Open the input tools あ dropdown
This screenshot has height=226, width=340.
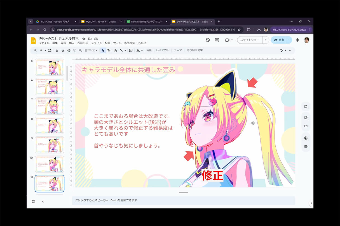click(x=142, y=51)
